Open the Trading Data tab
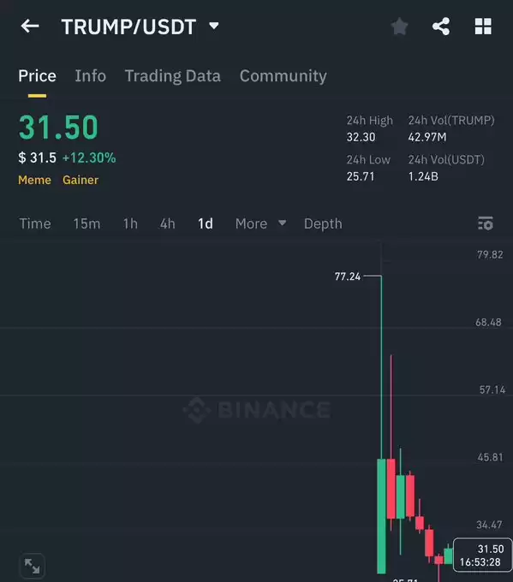The height and width of the screenshot is (582, 513). pos(173,76)
